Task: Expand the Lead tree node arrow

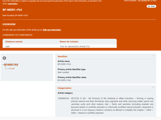Action: click(x=10, y=68)
